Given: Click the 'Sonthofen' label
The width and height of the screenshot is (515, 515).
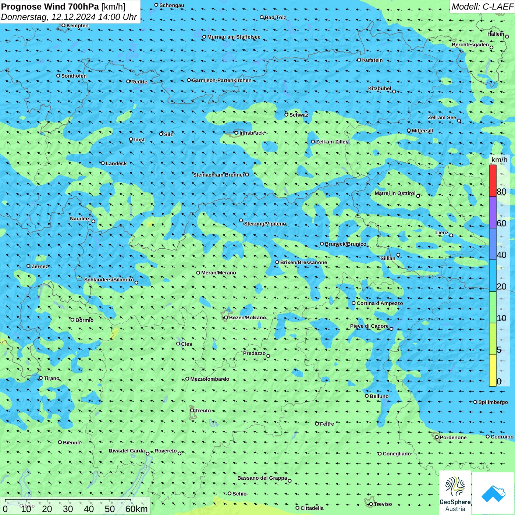Looking at the screenshot, I should 74,76.
